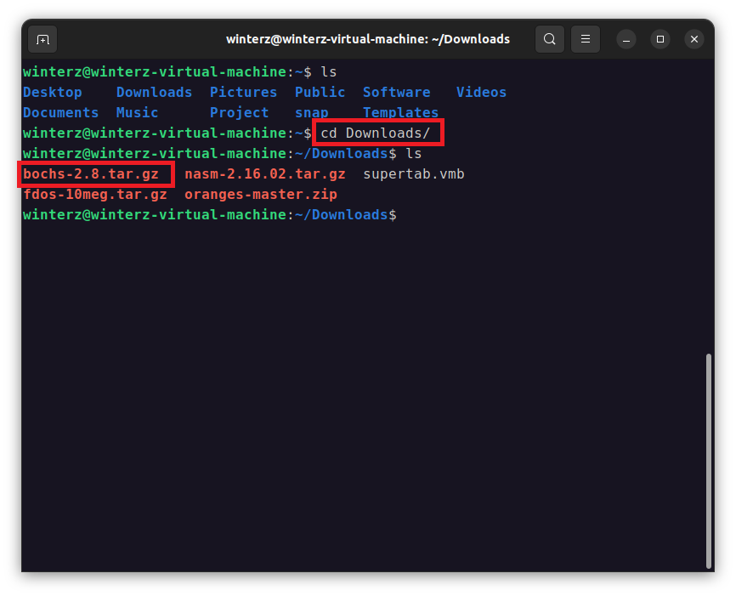This screenshot has height=596, width=736.
Task: Click the window title showing ~/Downloads
Action: pos(367,39)
